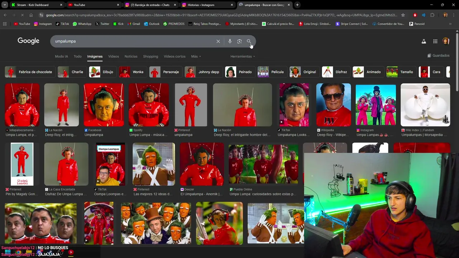Open the Gmail bookmark
Viewport: 459px width, 258px height.
(x=134, y=24)
